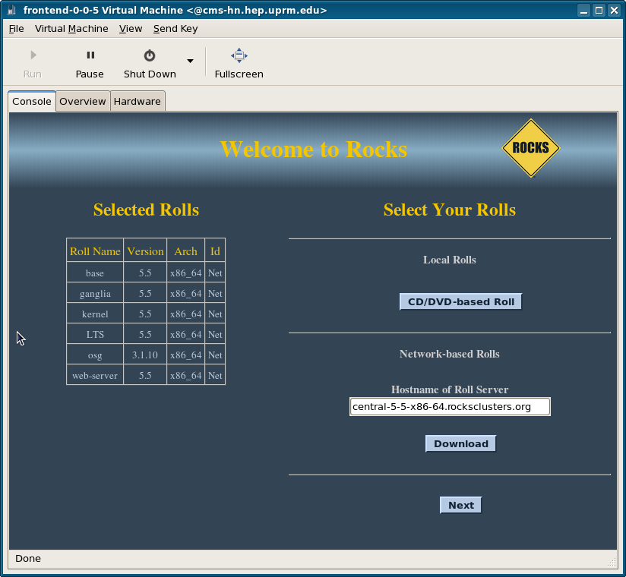The width and height of the screenshot is (626, 577).
Task: Open the File menu
Action: 17,29
